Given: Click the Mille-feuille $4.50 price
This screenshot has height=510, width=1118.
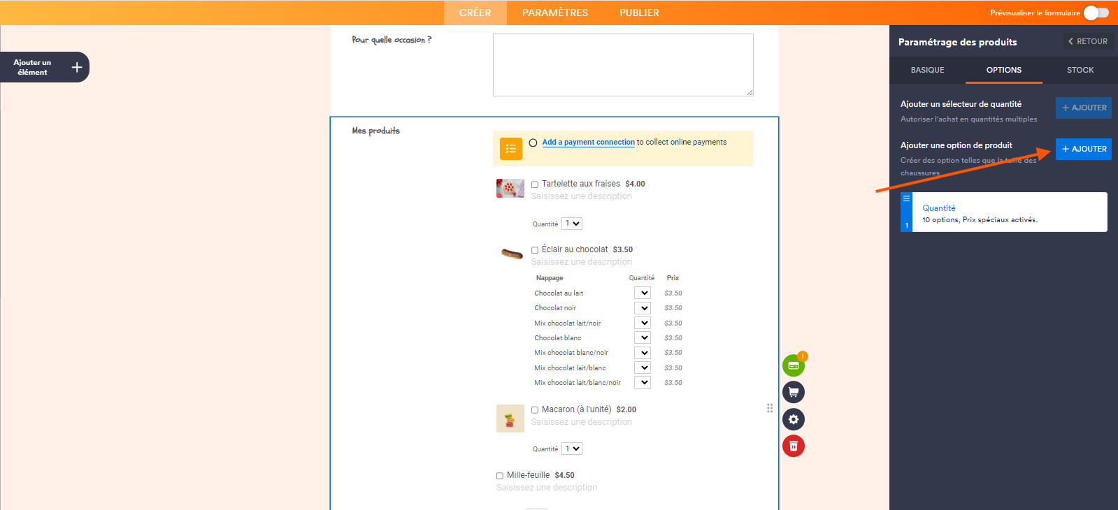Looking at the screenshot, I should coord(564,476).
